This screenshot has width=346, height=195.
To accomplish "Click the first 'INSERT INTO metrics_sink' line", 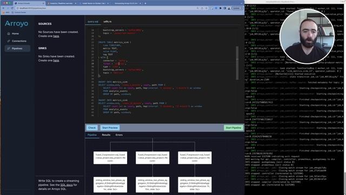I will click(x=113, y=82).
